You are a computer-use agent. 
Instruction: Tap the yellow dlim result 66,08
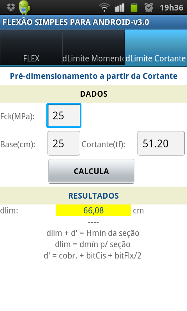(93, 210)
